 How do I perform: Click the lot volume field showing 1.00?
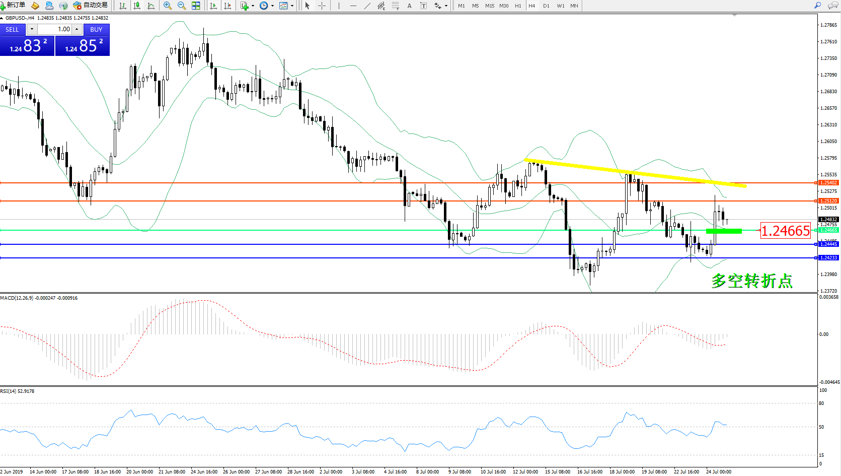point(55,29)
